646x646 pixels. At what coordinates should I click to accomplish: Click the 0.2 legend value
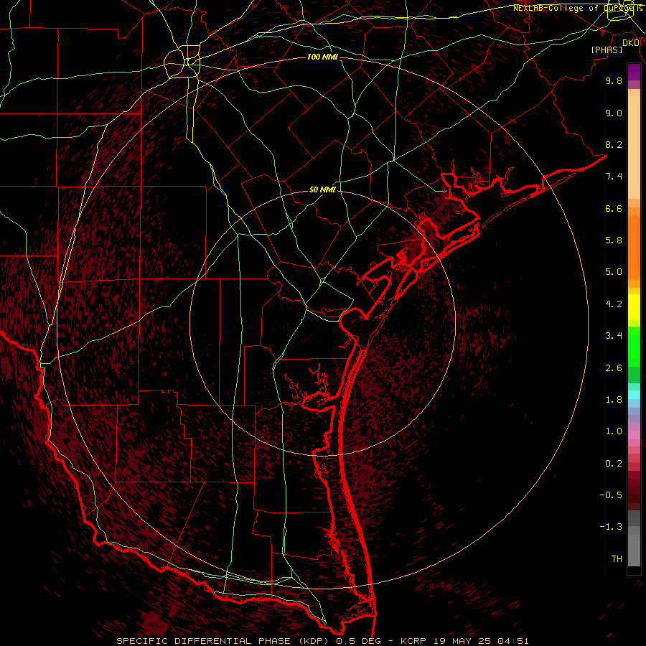pos(614,464)
